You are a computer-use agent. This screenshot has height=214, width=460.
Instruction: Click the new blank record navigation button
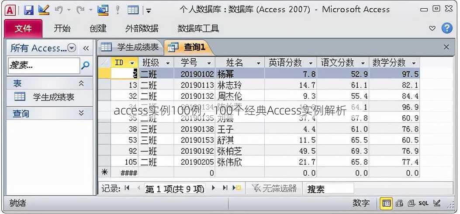[x=237, y=188]
